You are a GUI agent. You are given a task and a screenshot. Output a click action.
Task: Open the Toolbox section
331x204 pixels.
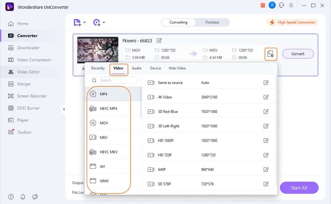coord(19,132)
